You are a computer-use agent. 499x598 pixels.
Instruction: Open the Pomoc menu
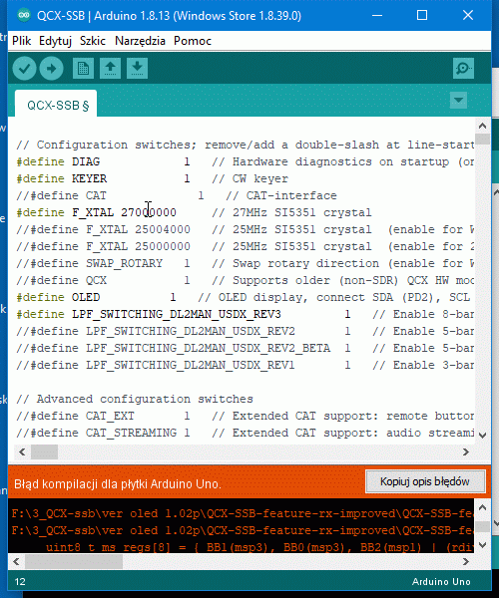(x=193, y=41)
